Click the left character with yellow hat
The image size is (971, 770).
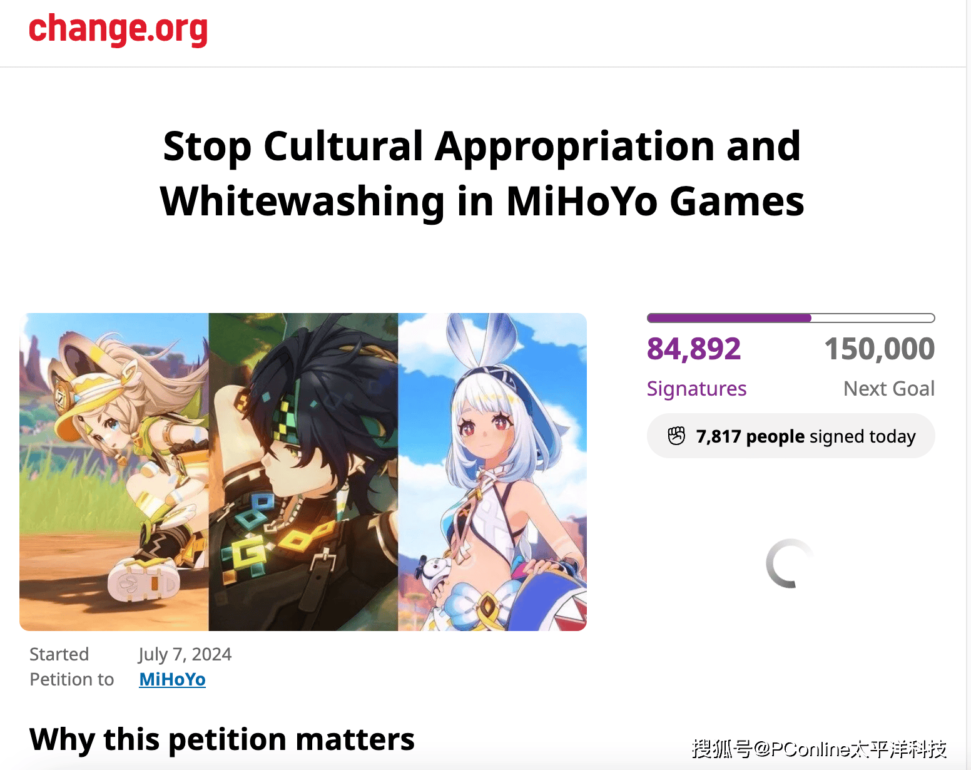114,472
